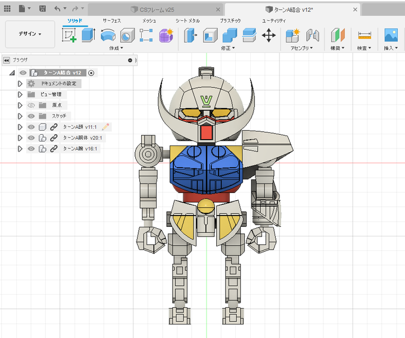
Task: Expand スケッチ folder
Action: click(x=20, y=116)
